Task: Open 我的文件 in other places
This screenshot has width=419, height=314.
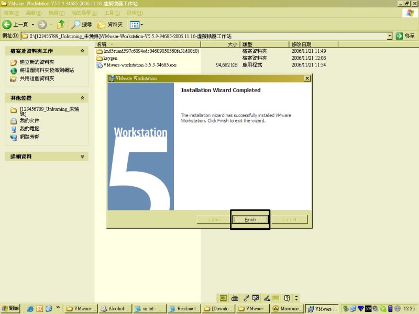Action: [29, 121]
